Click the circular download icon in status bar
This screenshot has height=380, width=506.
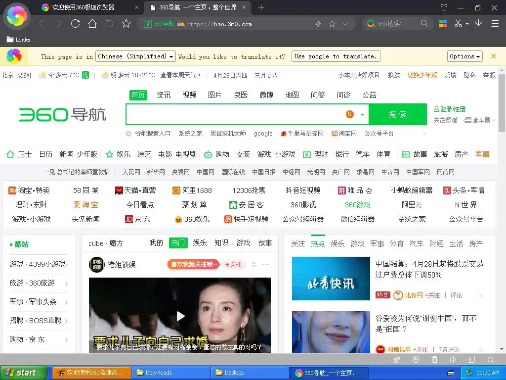[416, 360]
